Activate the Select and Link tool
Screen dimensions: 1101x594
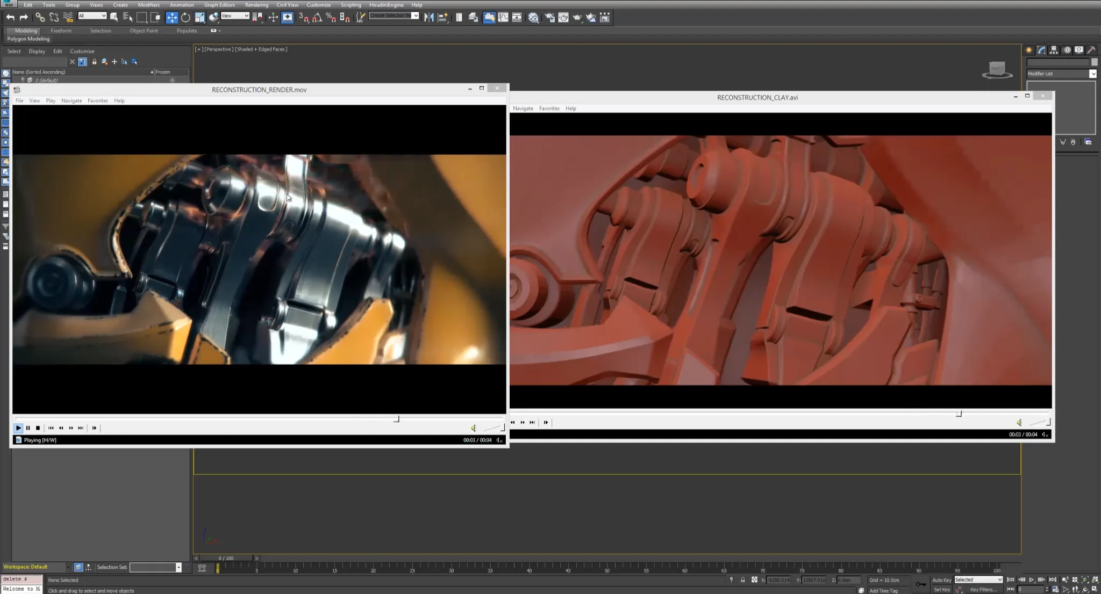[x=40, y=18]
